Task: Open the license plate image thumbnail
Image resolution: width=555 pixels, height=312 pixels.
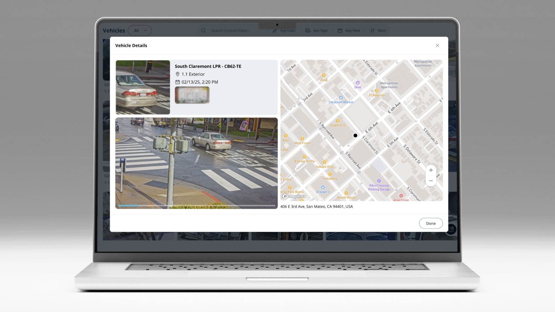Action: coord(192,95)
